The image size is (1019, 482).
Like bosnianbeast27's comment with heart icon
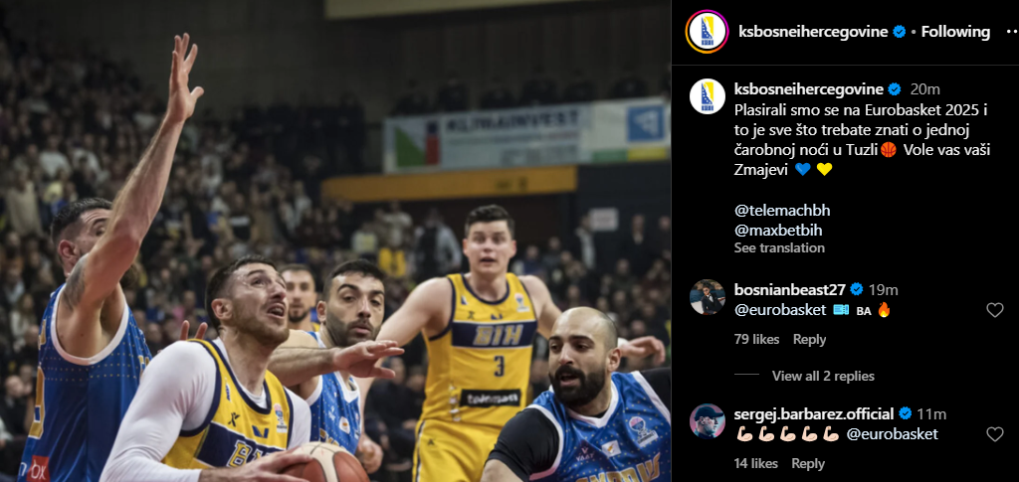click(995, 310)
